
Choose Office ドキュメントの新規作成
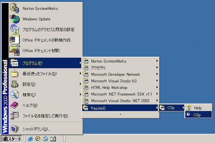point(46,40)
